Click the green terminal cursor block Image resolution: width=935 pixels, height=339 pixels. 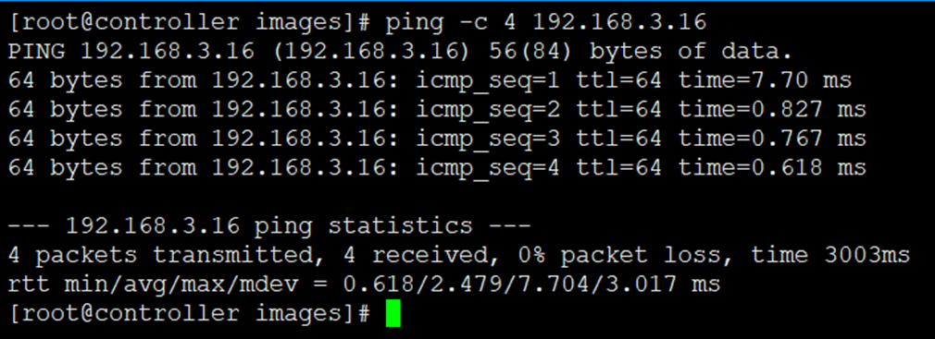[x=393, y=313]
